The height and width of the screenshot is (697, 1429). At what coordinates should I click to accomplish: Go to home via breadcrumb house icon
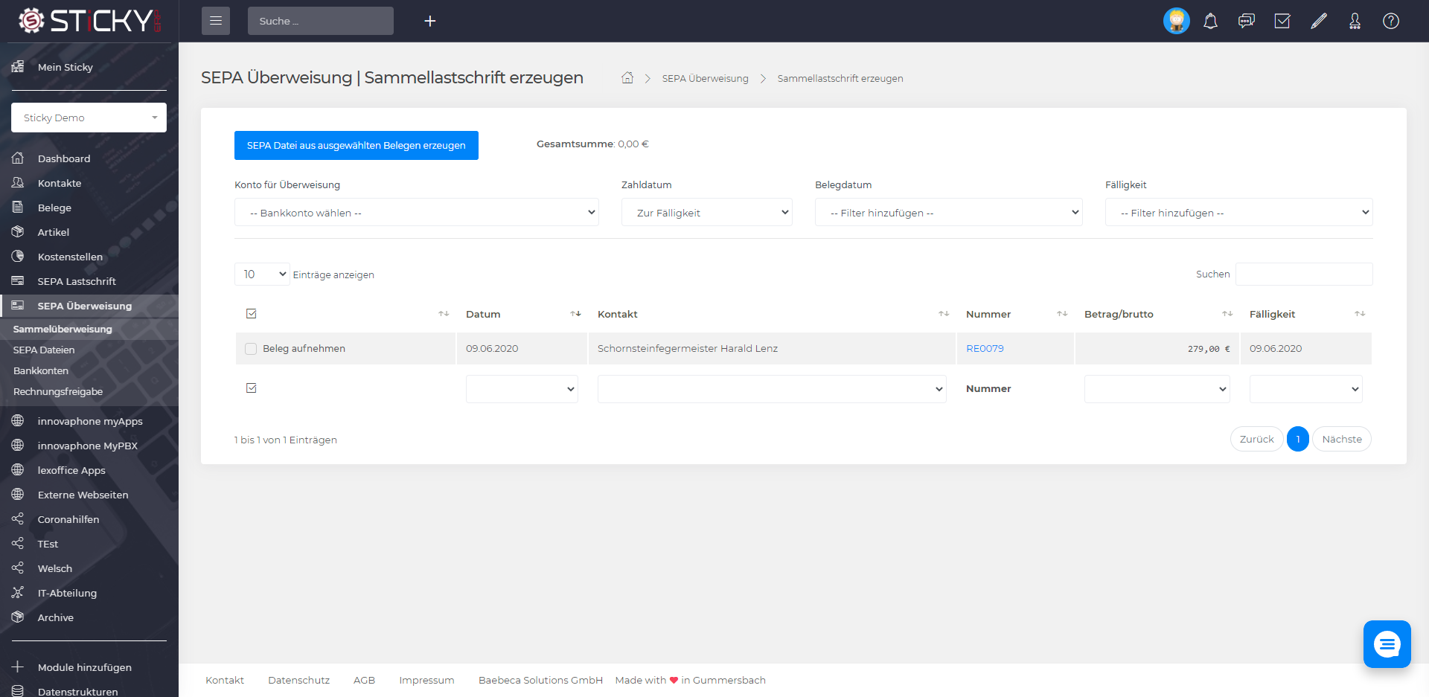(x=627, y=78)
